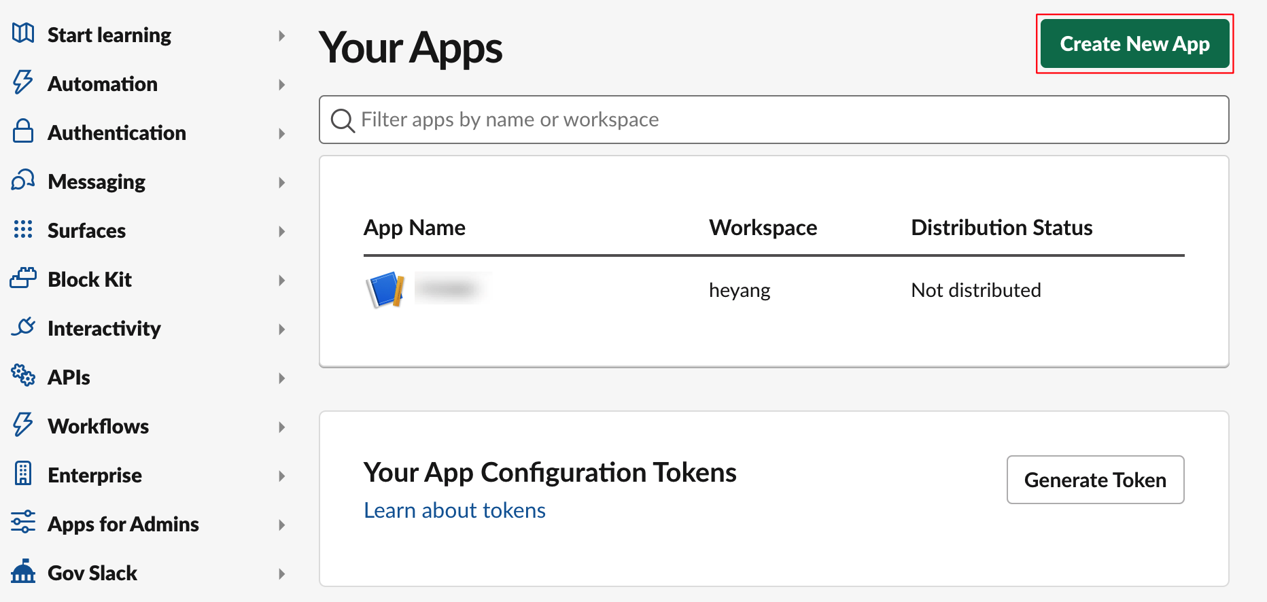Click the Start learning map icon
Viewport: 1267px width, 602px height.
[x=23, y=33]
